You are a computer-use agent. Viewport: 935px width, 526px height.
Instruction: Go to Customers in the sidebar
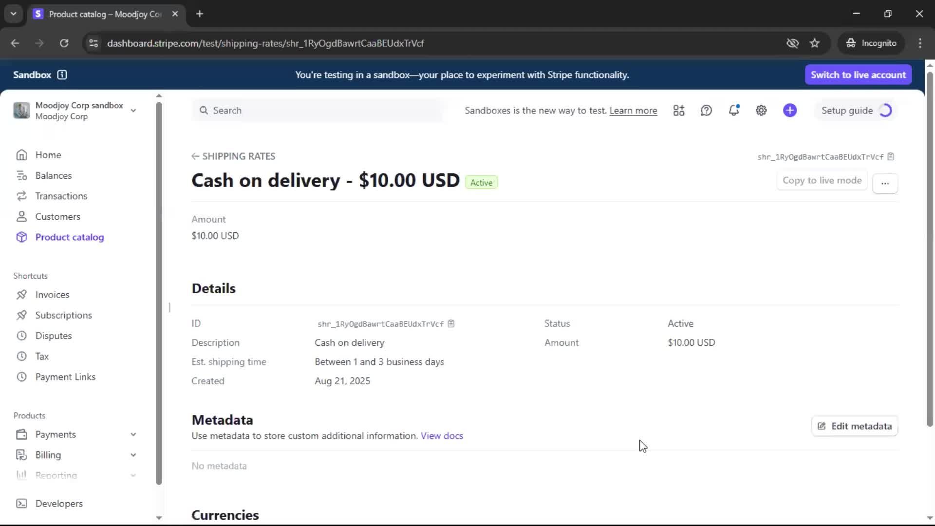click(57, 217)
